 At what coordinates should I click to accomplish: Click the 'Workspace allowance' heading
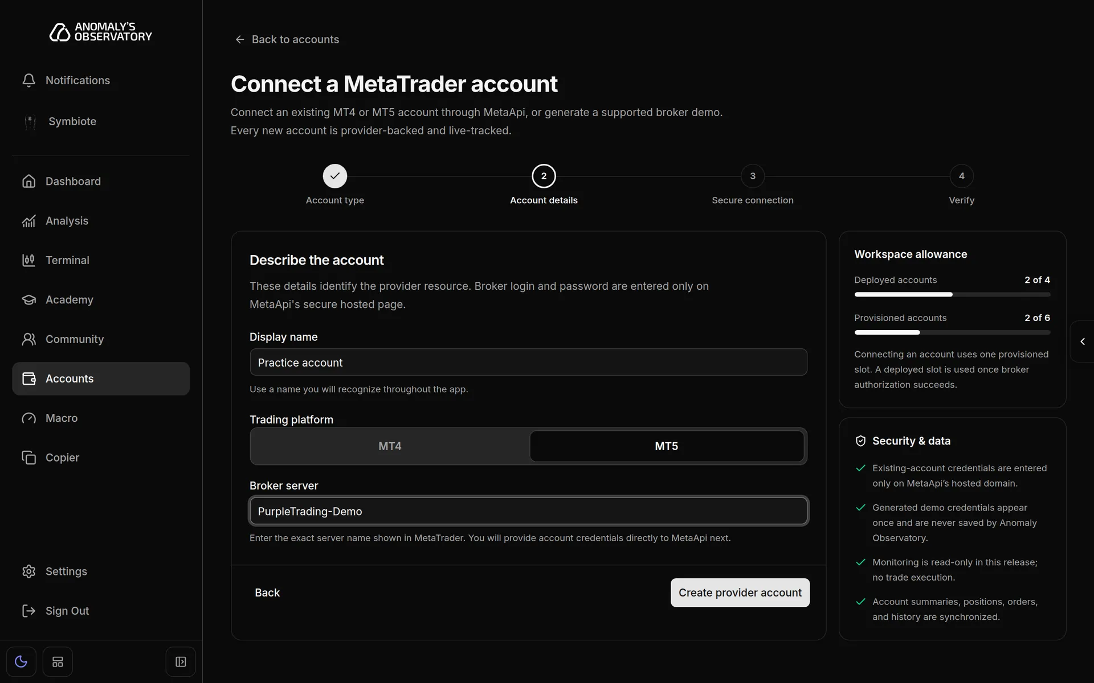coord(911,254)
